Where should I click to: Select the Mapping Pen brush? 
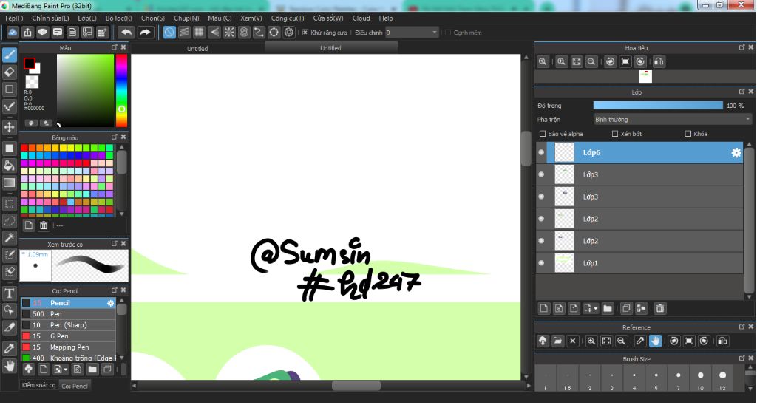68,347
